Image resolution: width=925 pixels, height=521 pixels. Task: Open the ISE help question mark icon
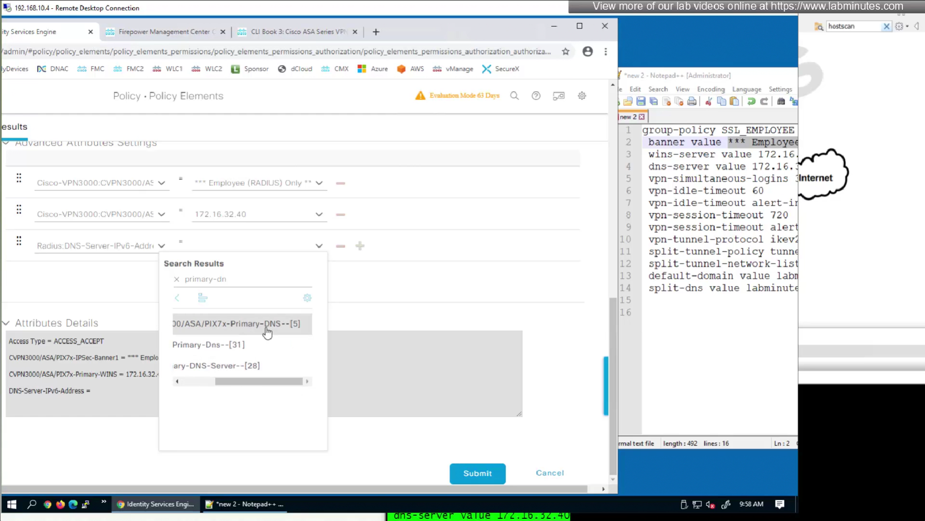(536, 96)
